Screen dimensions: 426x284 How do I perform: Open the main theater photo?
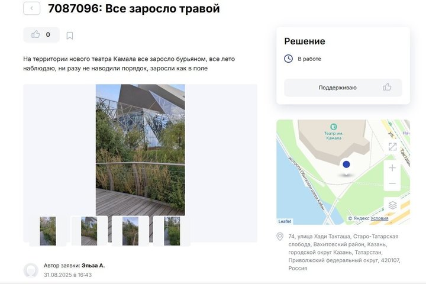[x=140, y=150]
